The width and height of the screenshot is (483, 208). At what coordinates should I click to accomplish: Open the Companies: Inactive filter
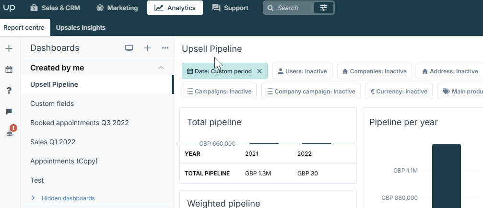(x=374, y=71)
